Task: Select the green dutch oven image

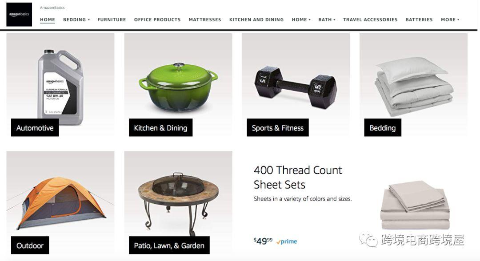Action: pyautogui.click(x=178, y=87)
